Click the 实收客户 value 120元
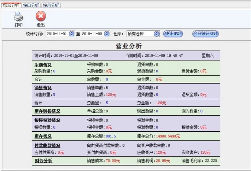251x171 pixels. [x=205, y=153]
